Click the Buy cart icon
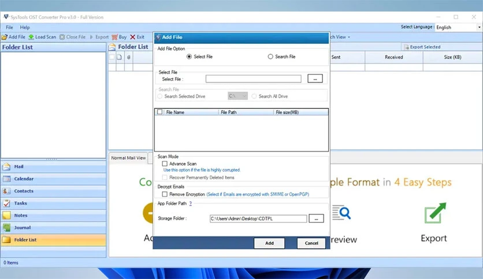Viewport: 483px width, 279px height. pyautogui.click(x=114, y=37)
